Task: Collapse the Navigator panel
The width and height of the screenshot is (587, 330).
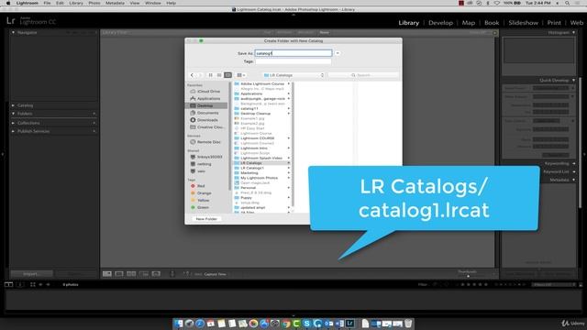Action: point(14,33)
